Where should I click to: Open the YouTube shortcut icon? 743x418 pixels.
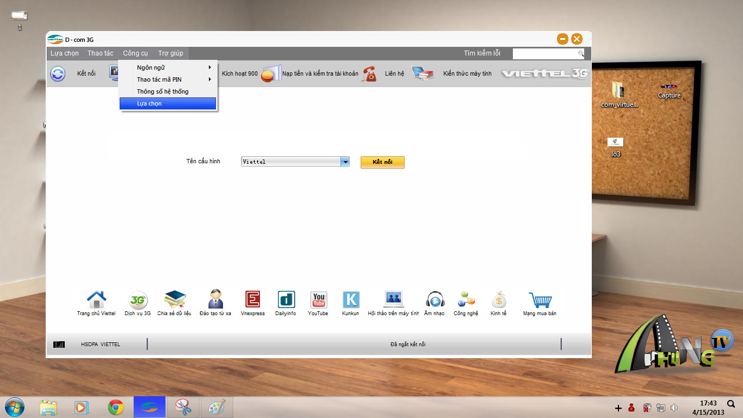319,299
